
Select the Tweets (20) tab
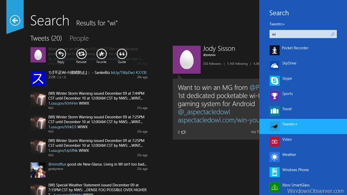[46, 39]
